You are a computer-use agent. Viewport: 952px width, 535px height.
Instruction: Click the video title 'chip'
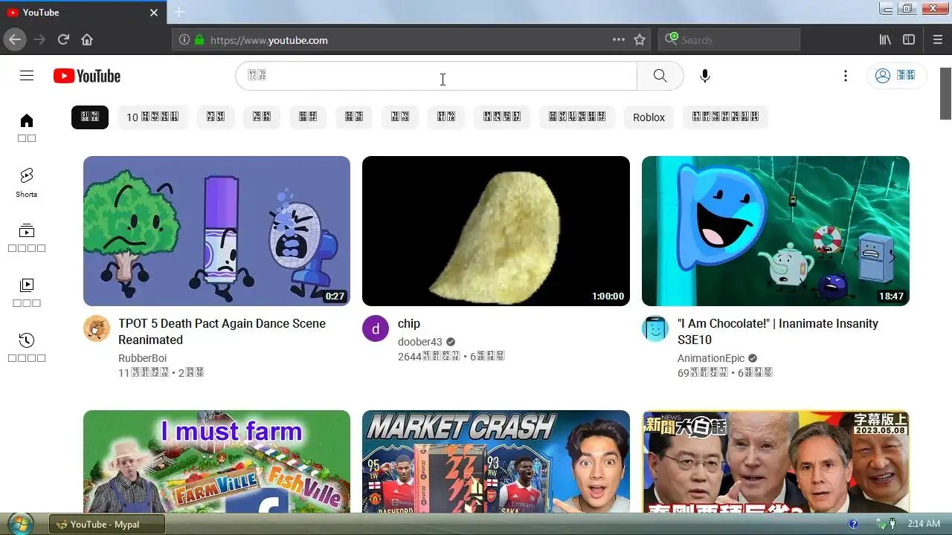point(409,324)
